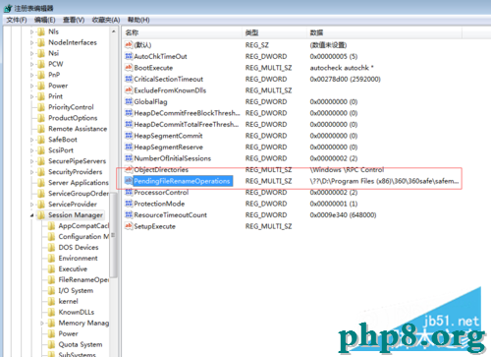Click the icon of the HeapSegmentCommit value

[x=129, y=136]
